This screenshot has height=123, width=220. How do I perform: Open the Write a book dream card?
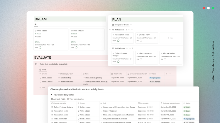coord(51,39)
